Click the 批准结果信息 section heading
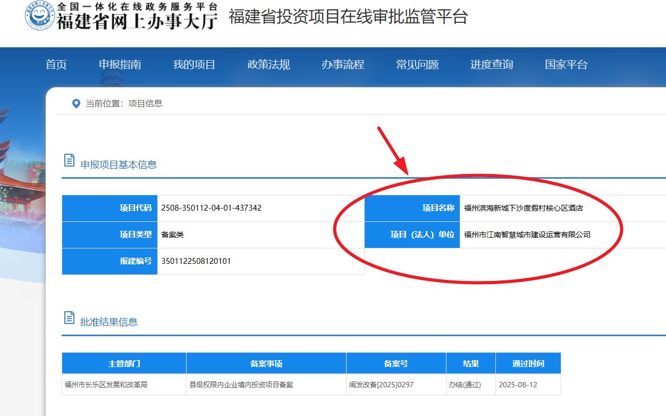 [109, 322]
